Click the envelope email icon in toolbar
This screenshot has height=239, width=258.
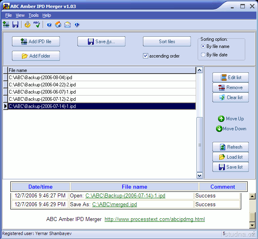[x=67, y=25]
